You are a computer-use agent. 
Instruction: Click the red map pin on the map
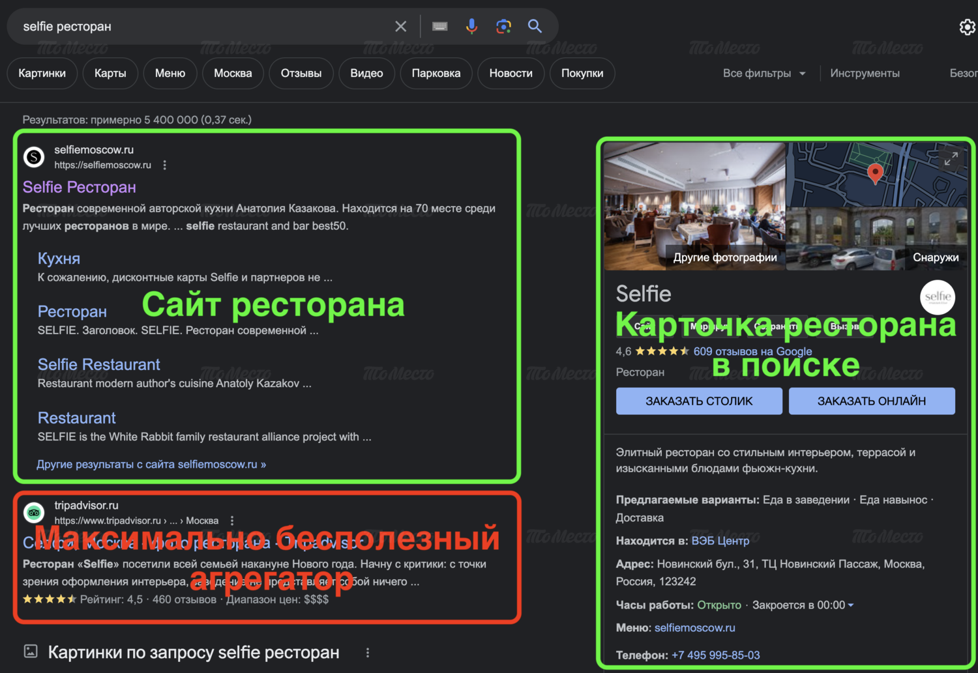876,174
